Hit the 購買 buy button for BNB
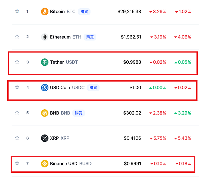 pyautogui.click(x=79, y=113)
